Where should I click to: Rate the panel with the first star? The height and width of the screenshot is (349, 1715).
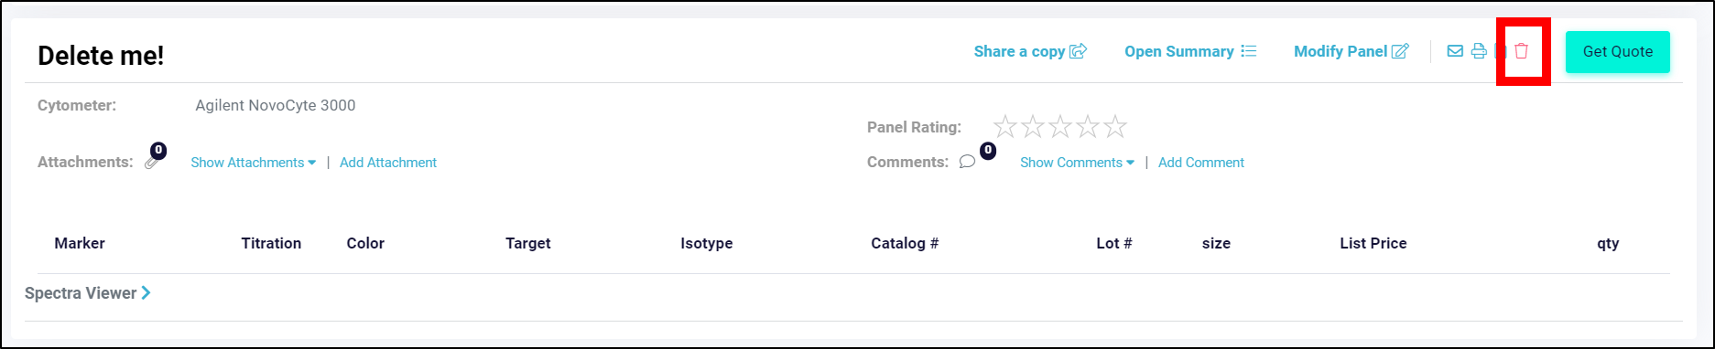(x=1005, y=126)
